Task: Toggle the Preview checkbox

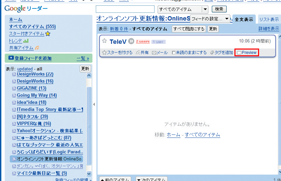Action: (239, 53)
